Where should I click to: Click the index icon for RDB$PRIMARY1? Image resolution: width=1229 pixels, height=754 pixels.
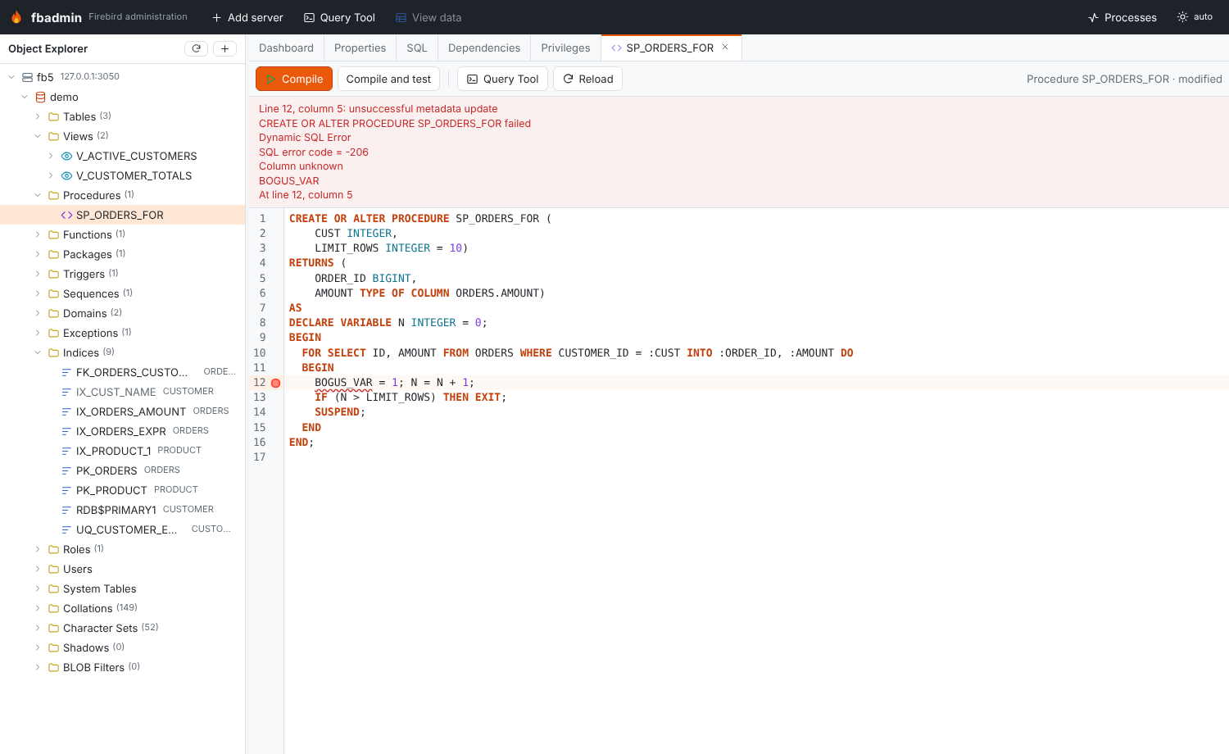(66, 510)
